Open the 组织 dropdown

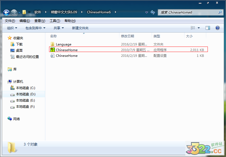point(12,28)
